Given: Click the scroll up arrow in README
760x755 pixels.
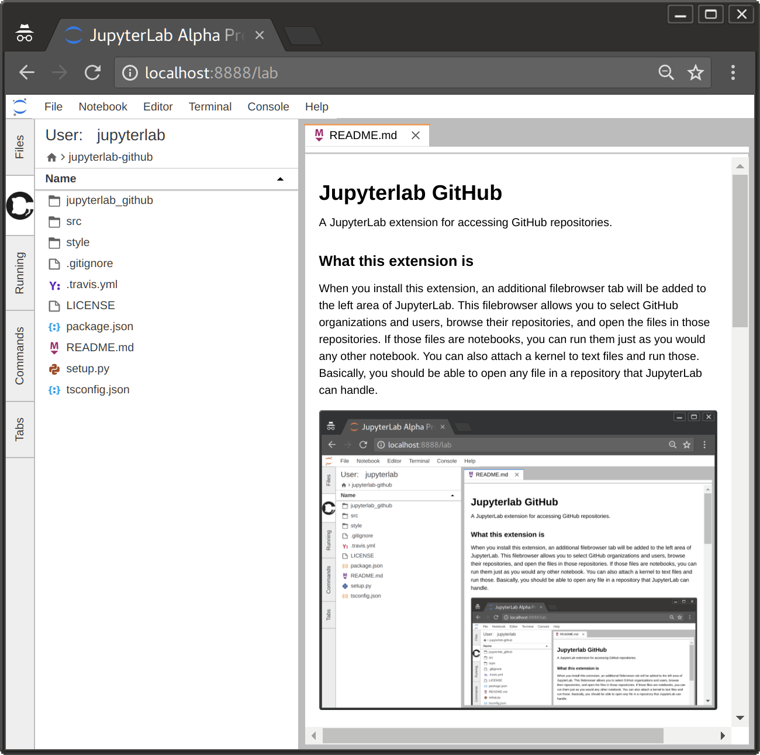Looking at the screenshot, I should pos(740,167).
